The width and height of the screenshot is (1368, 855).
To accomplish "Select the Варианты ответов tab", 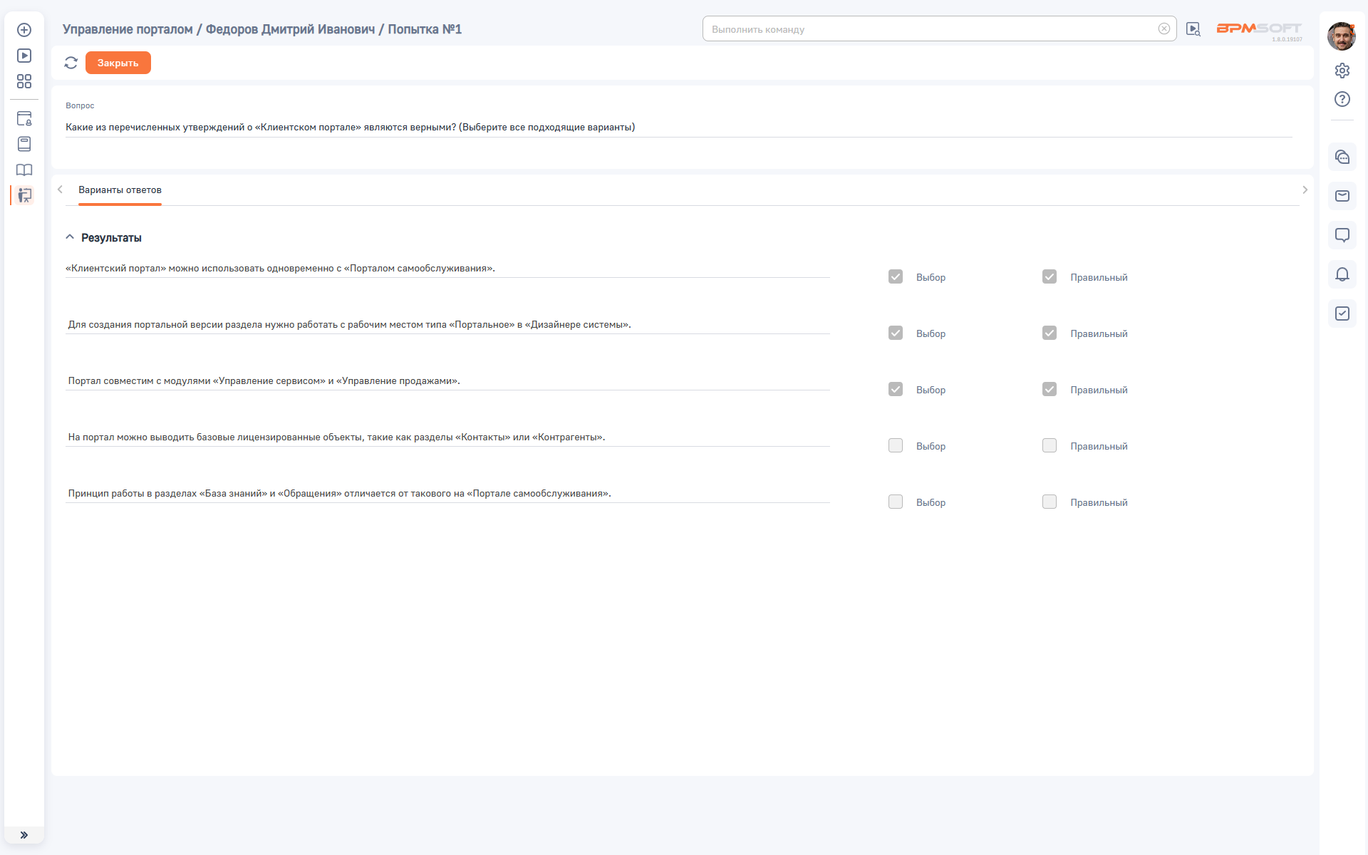I will [120, 190].
